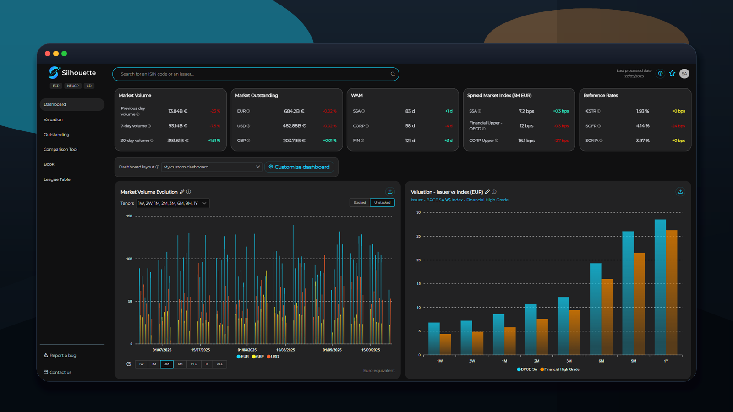Image resolution: width=733 pixels, height=412 pixels.
Task: Toggle EUR series in volume legend
Action: point(243,357)
